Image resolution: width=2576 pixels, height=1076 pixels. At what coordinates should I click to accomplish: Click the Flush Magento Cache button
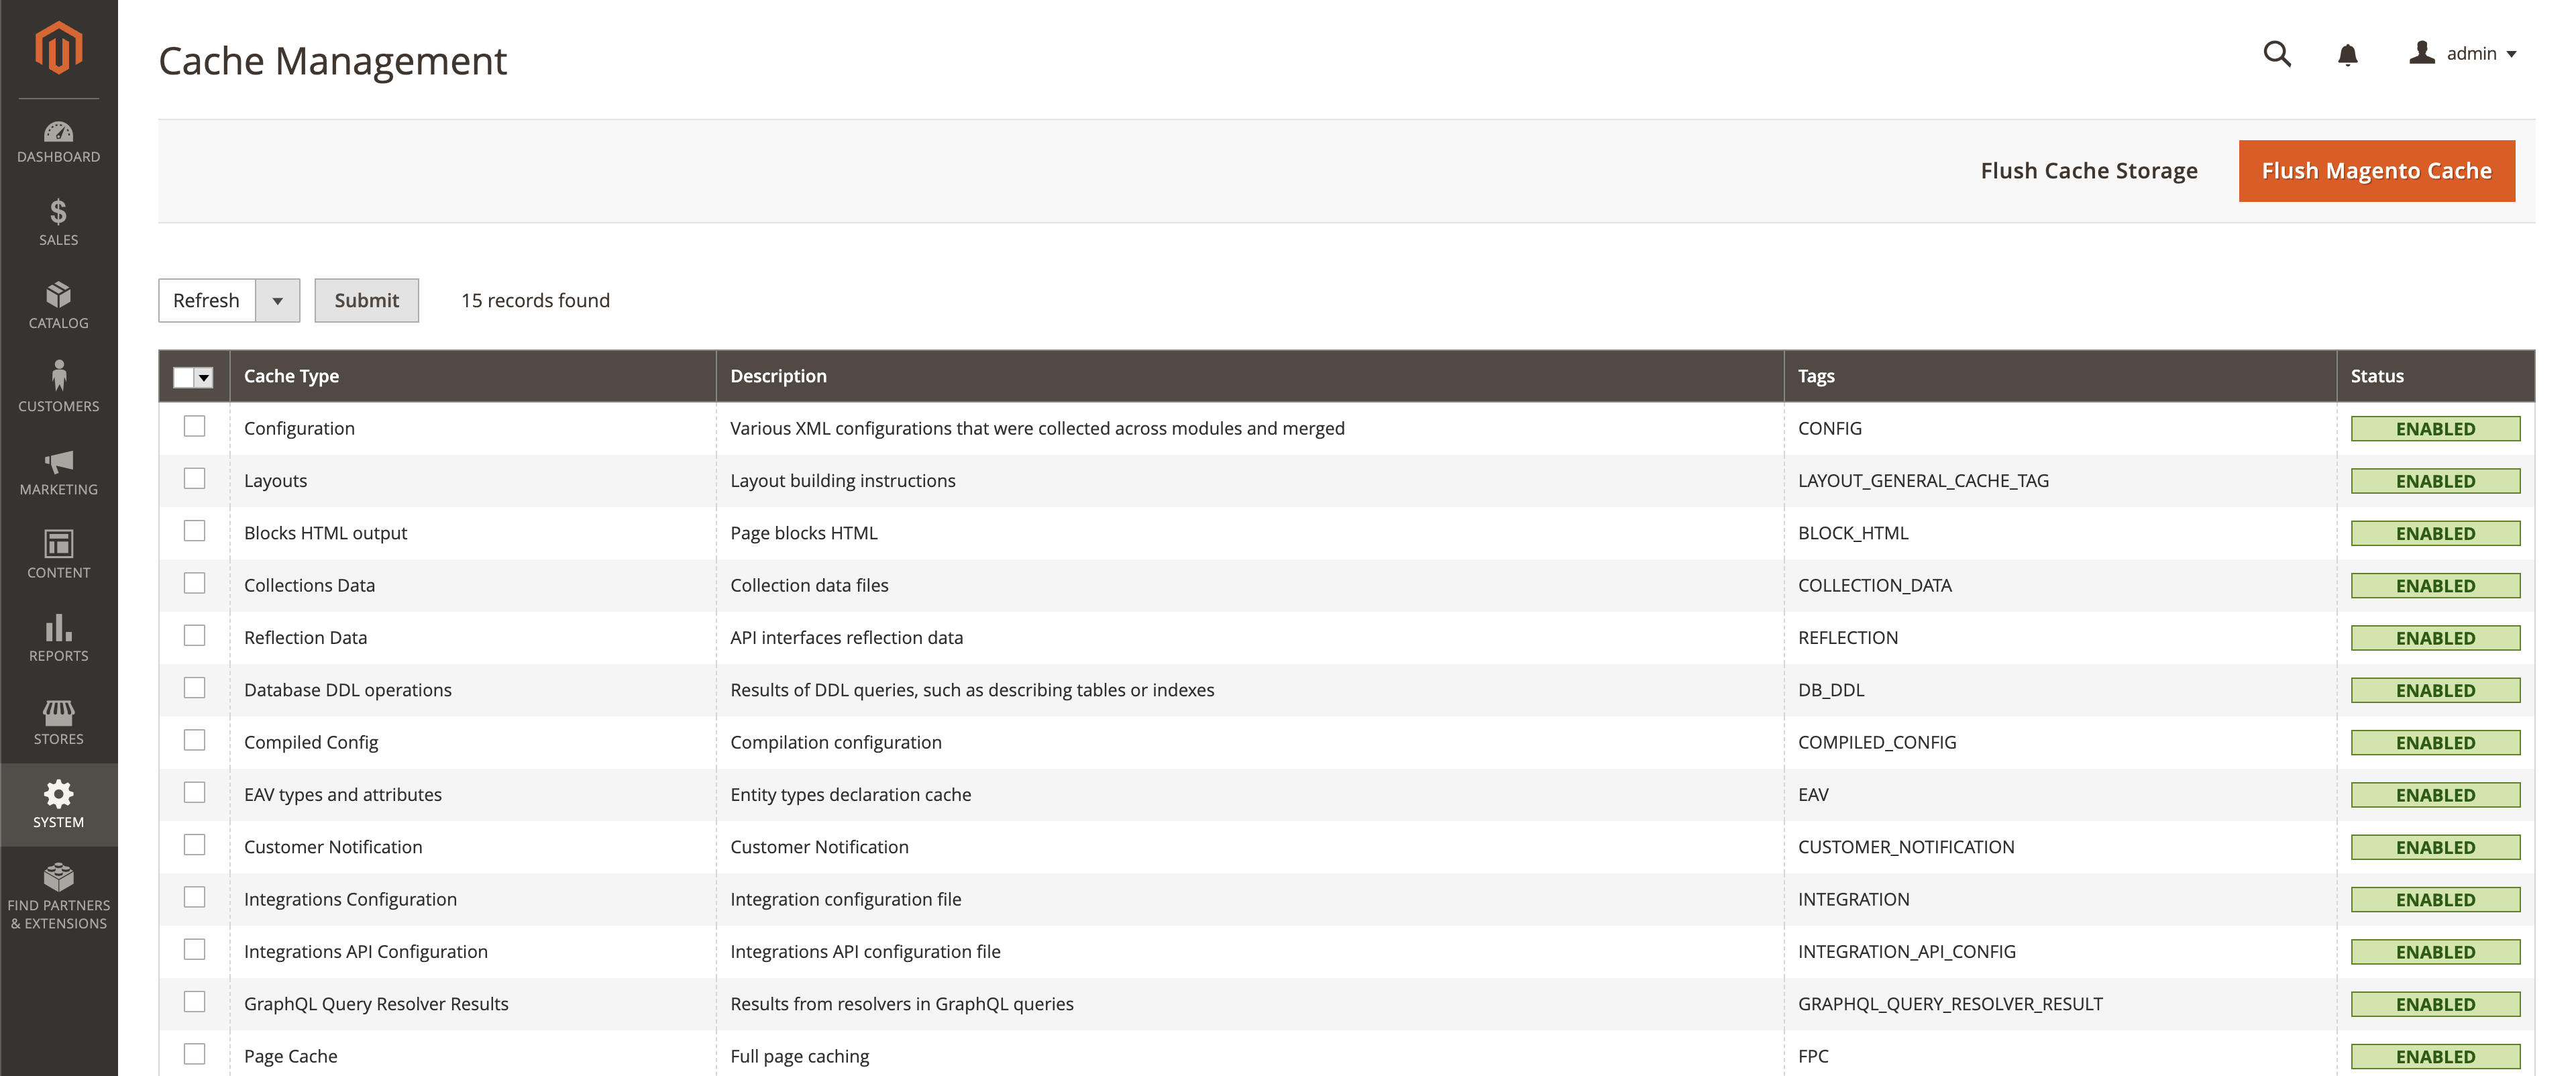pyautogui.click(x=2376, y=171)
